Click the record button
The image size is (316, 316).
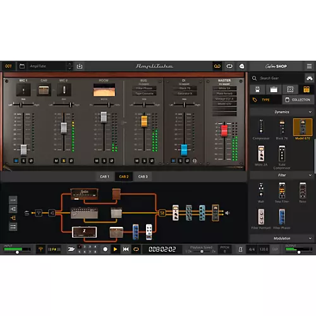pos(106,250)
